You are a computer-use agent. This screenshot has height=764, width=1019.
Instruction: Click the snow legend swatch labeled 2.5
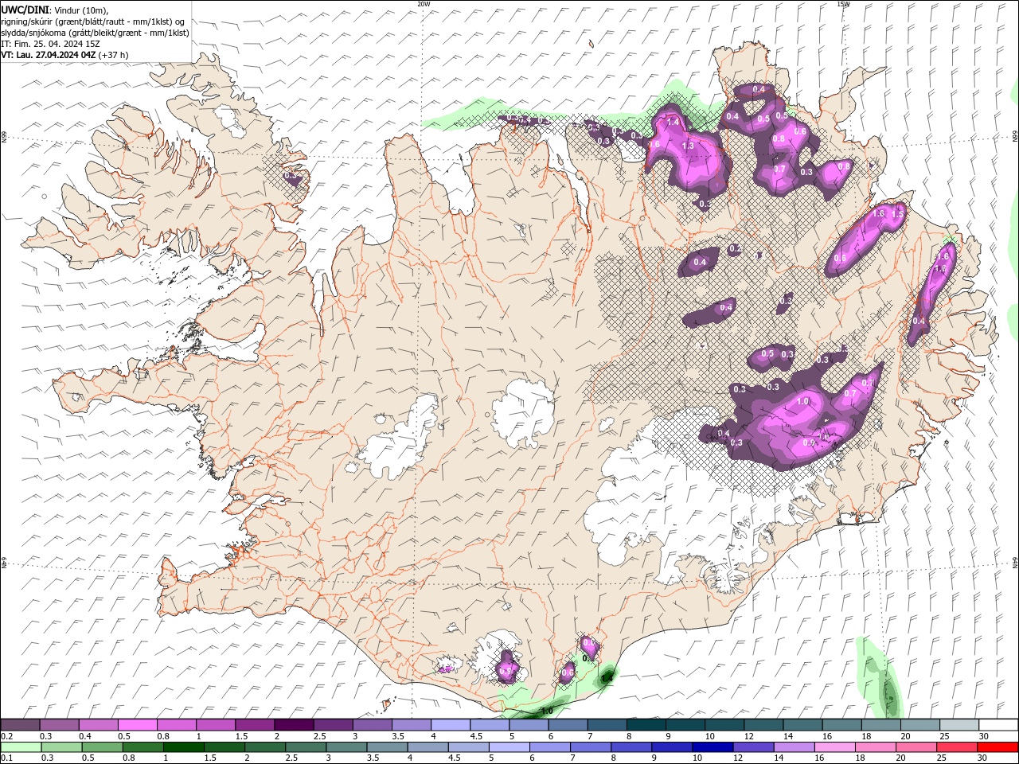[332, 724]
